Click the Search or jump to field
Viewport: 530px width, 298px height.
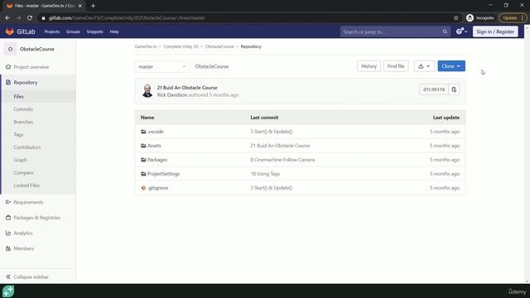395,31
